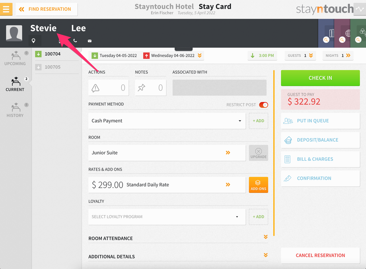Open the Select Loyalty Program dropdown
Screen dimensions: 366x269
coord(167,217)
